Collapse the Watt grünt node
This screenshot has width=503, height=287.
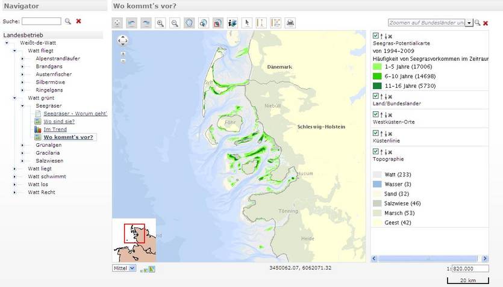click(x=14, y=98)
